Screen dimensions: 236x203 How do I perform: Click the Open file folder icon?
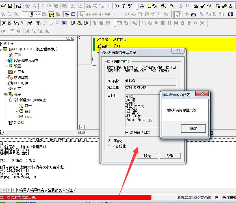point(3,6)
